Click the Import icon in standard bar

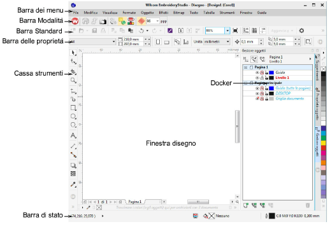(181, 31)
